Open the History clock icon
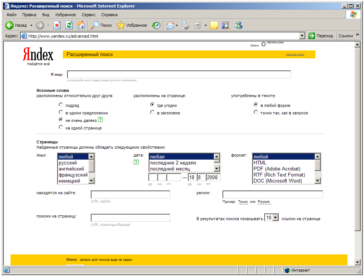The width and height of the screenshot is (364, 277). 156,25
